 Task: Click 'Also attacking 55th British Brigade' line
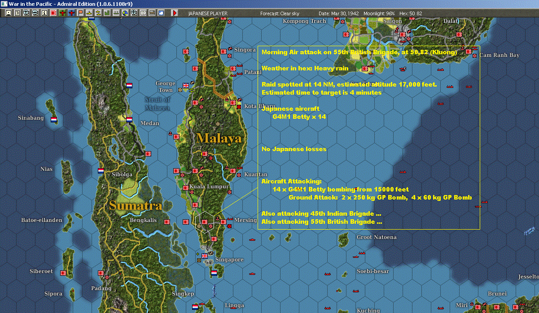tap(322, 222)
